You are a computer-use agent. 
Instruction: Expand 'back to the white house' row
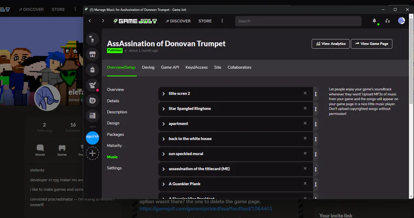(x=163, y=139)
